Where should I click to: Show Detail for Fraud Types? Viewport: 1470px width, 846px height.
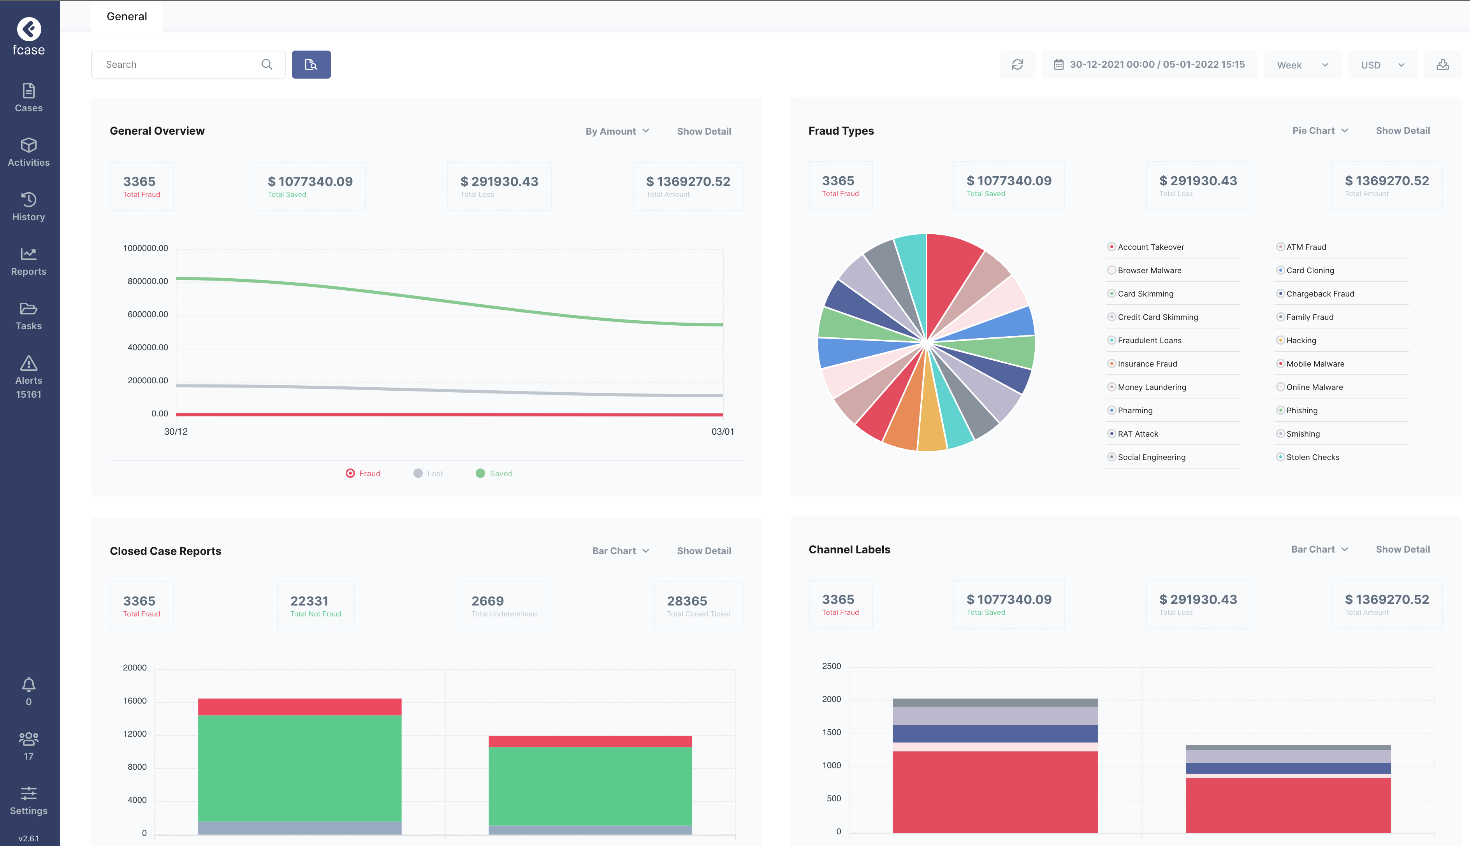pos(1403,131)
